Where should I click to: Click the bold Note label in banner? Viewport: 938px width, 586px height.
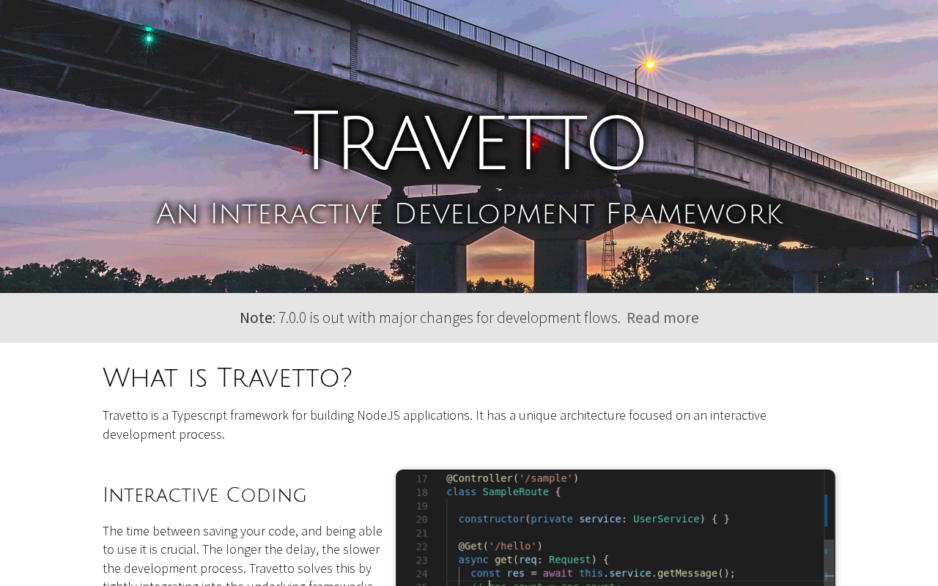256,318
